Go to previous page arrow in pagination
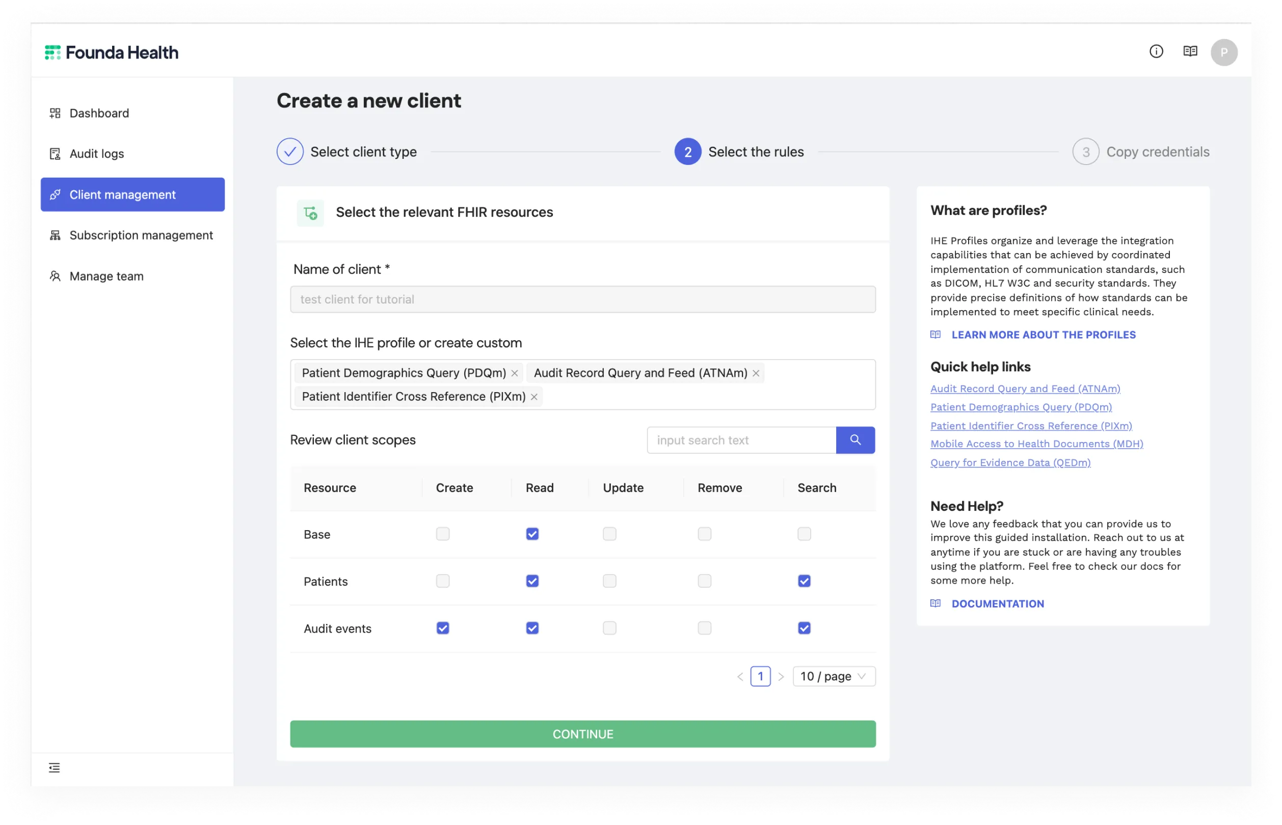Viewport: 1282px width, 825px height. (x=740, y=677)
